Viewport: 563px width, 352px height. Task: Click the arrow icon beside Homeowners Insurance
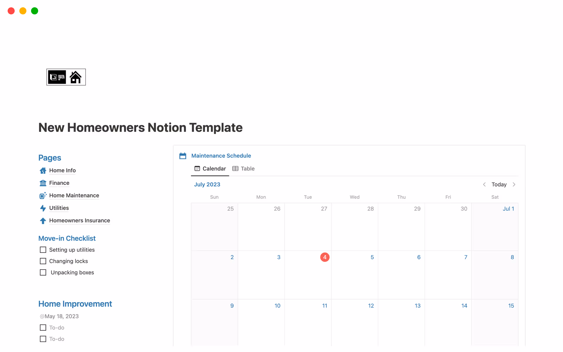click(x=43, y=221)
